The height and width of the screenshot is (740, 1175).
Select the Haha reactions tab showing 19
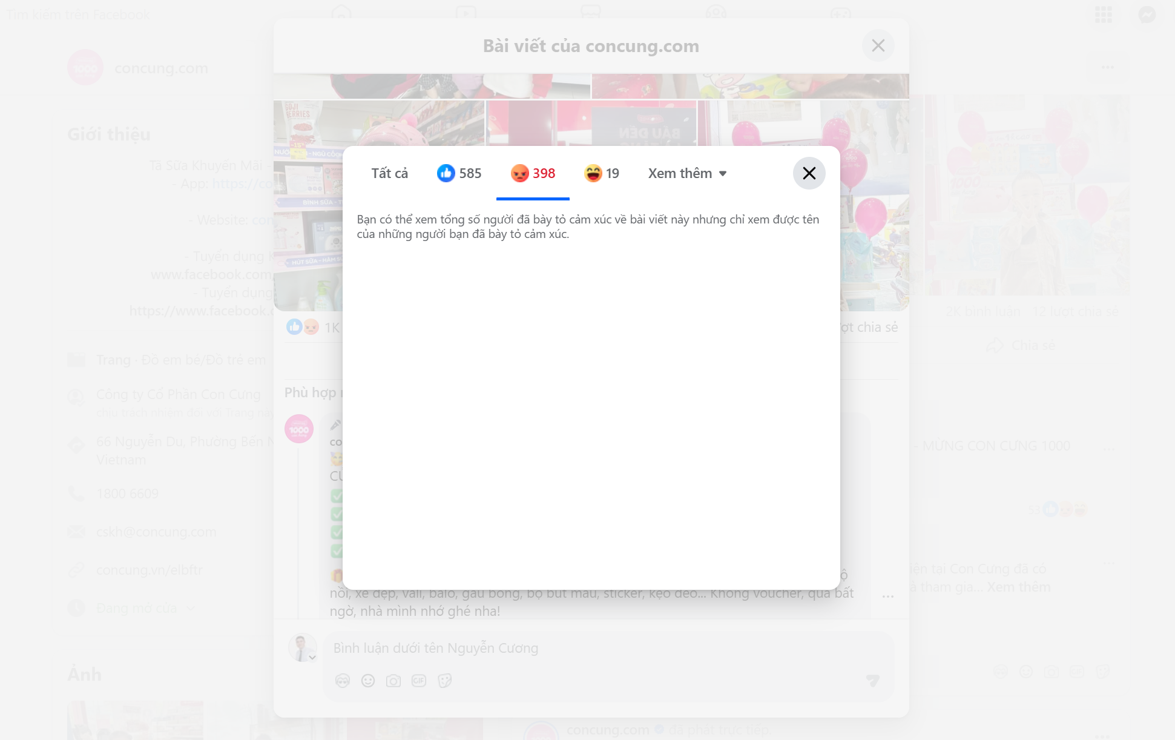[x=602, y=173]
